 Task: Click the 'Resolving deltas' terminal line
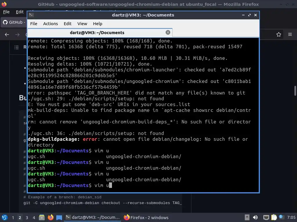tap(90, 64)
